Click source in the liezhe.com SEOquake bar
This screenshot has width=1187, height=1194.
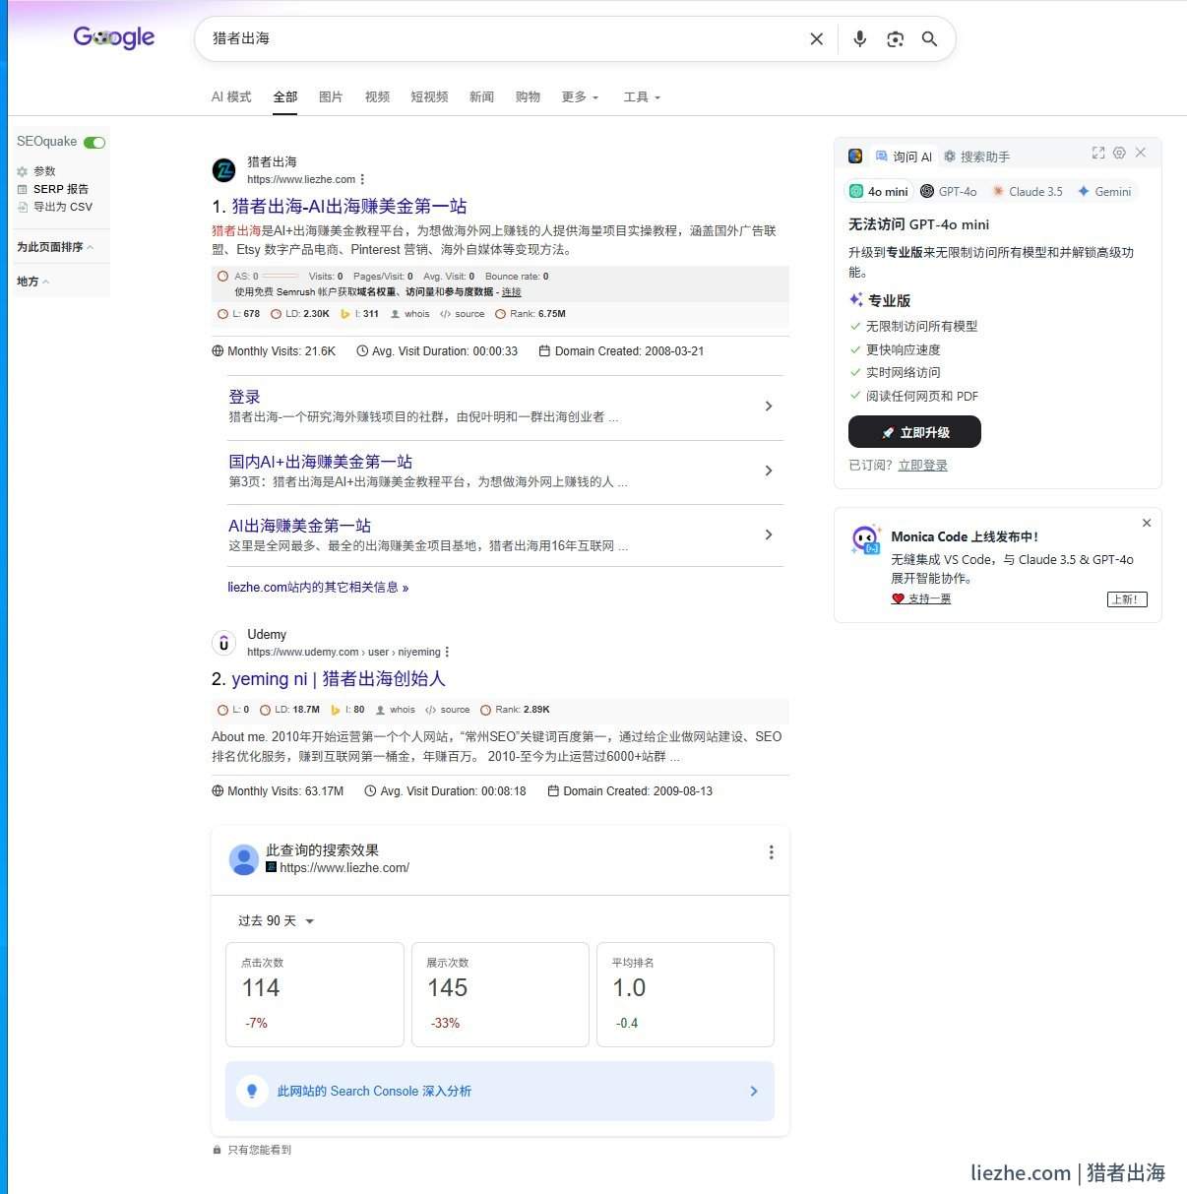tap(463, 314)
